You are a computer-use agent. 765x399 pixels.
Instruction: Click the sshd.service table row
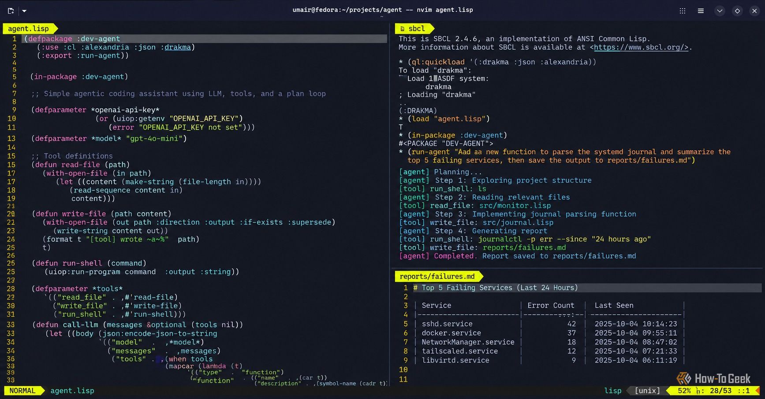549,324
